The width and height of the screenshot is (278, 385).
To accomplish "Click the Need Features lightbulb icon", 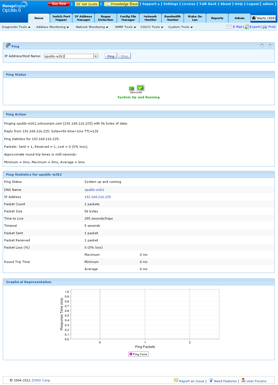I will point(211,380).
